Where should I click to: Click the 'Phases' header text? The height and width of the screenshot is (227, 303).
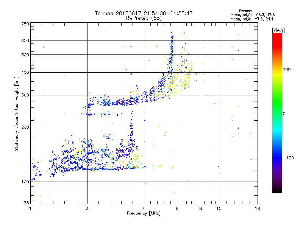coord(245,11)
